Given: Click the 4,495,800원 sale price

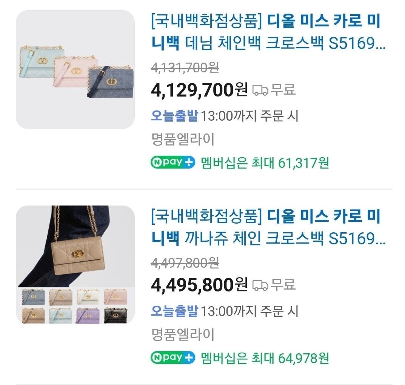Looking at the screenshot, I should [199, 285].
